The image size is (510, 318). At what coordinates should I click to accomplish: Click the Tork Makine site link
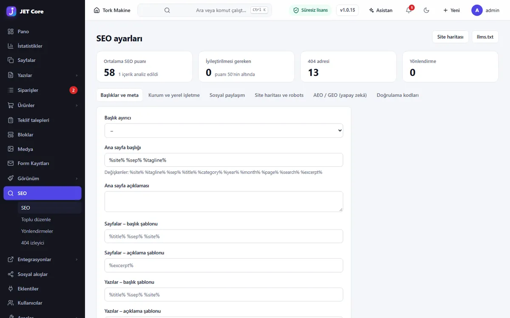pyautogui.click(x=112, y=10)
